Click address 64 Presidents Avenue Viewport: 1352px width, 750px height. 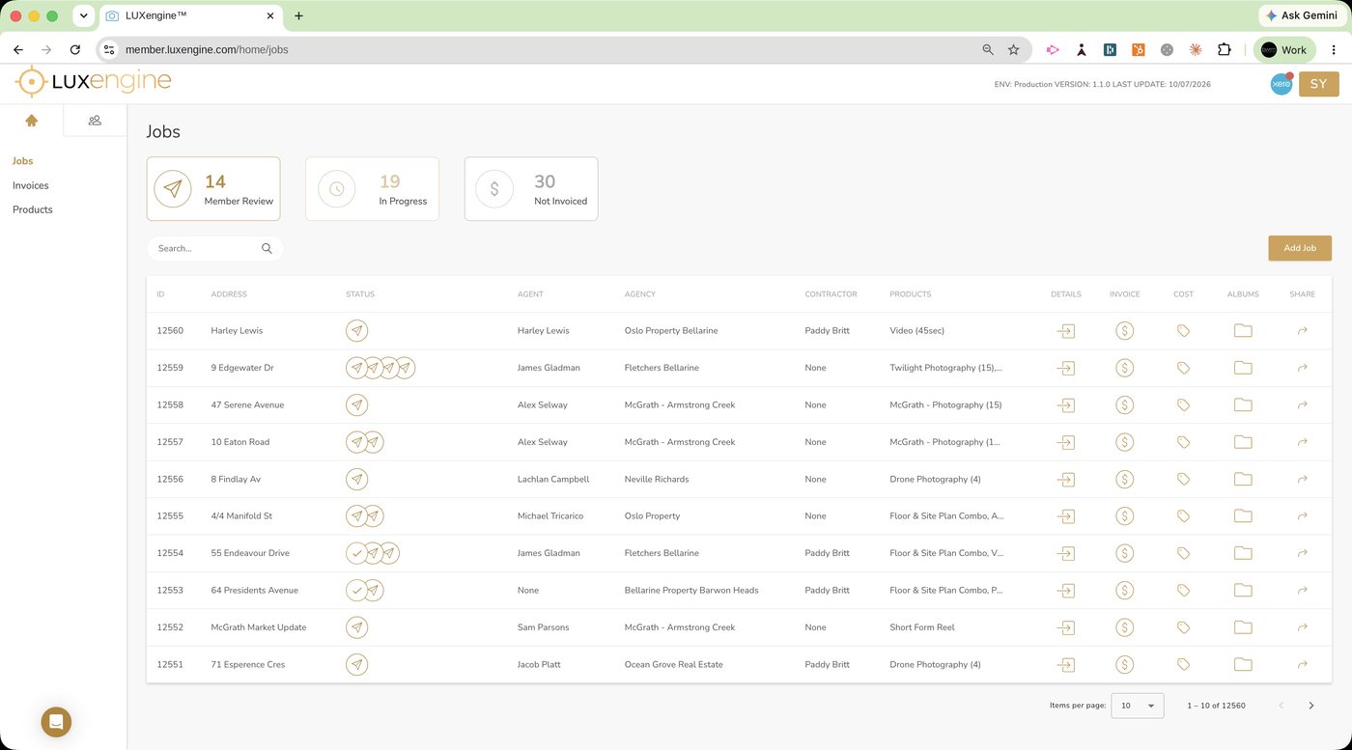click(x=255, y=590)
